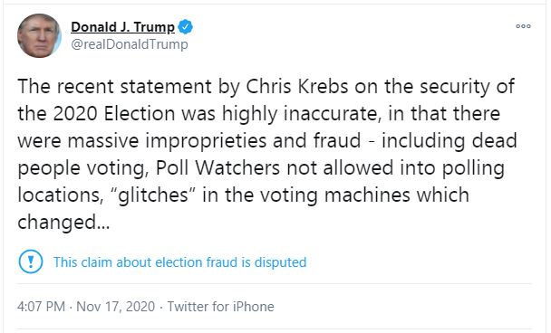The width and height of the screenshot is (551, 333).
Task: Open the Donald J. Trump display name link
Action: coord(122,27)
